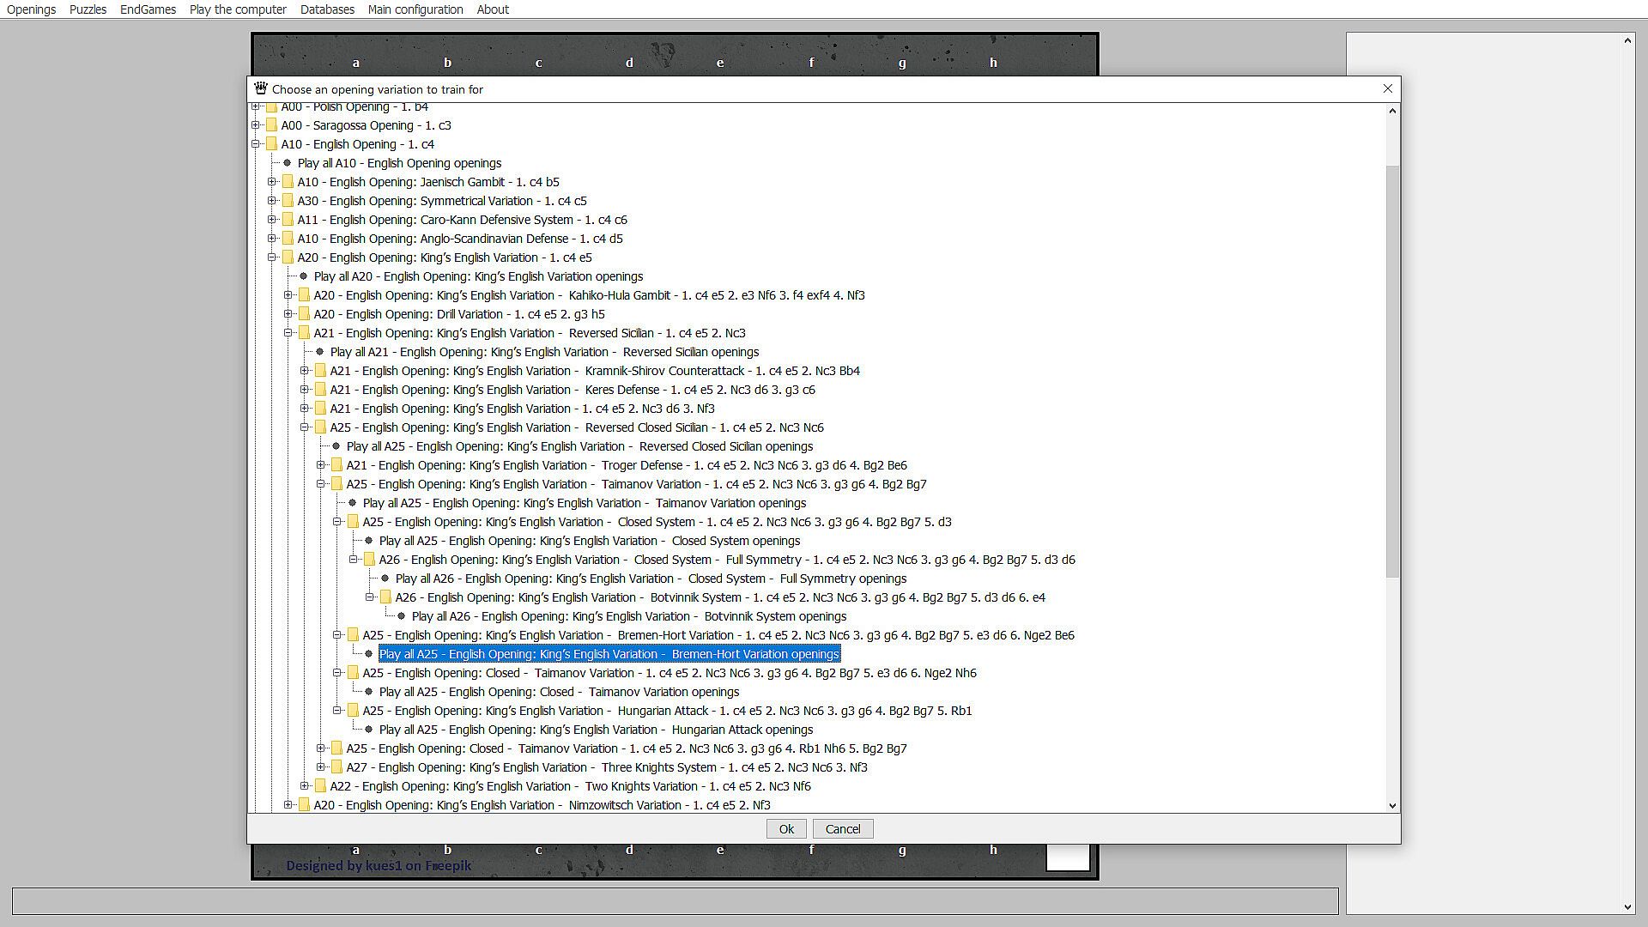Select 'Play all A26 Botvinnik System openings'
1648x927 pixels.
tap(628, 616)
